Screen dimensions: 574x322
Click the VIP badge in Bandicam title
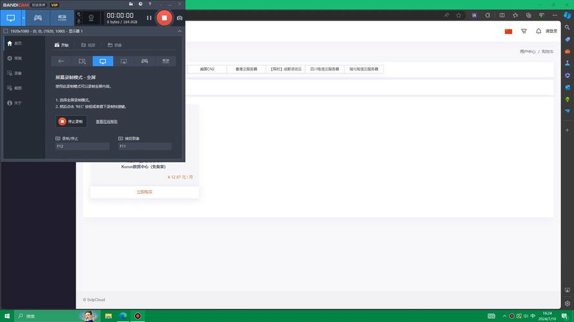pos(54,5)
